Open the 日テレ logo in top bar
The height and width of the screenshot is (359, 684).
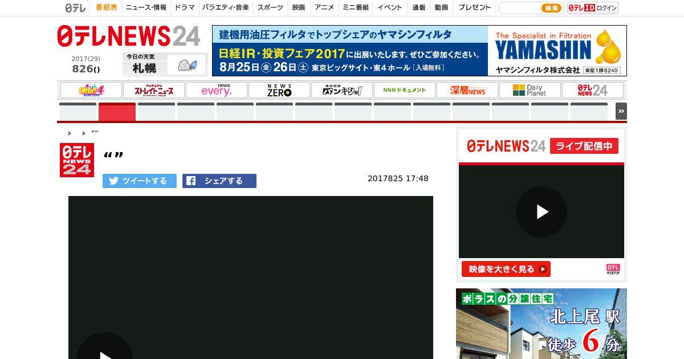click(75, 8)
